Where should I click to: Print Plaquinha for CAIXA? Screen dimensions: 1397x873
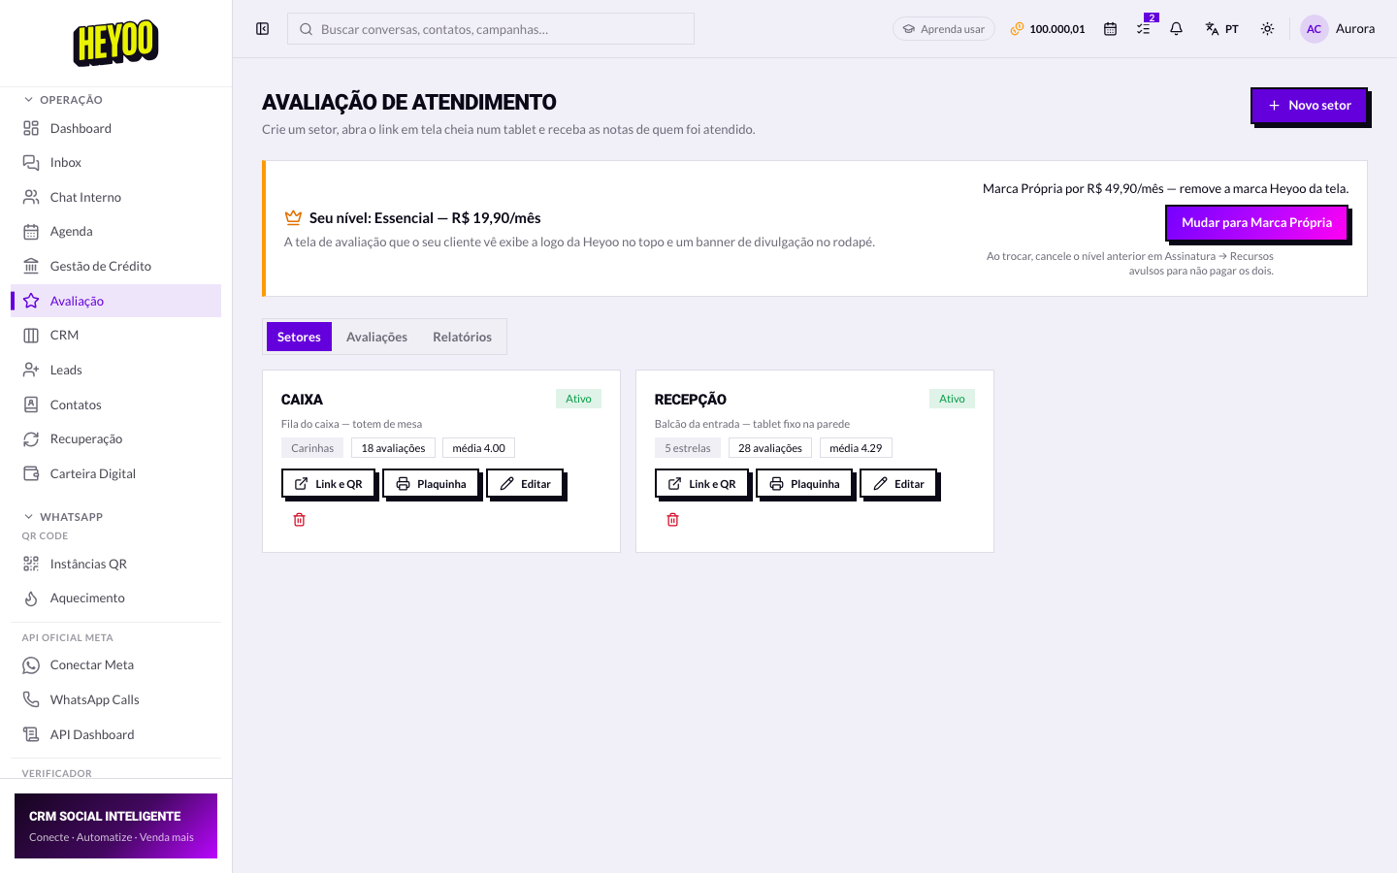[x=431, y=483]
